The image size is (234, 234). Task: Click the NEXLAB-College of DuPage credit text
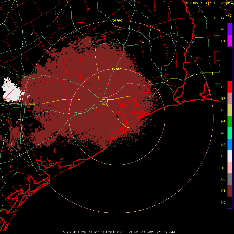tap(207, 3)
